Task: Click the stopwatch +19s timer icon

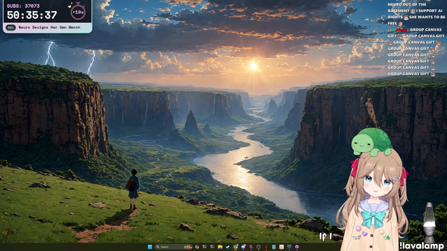Action: (x=78, y=11)
